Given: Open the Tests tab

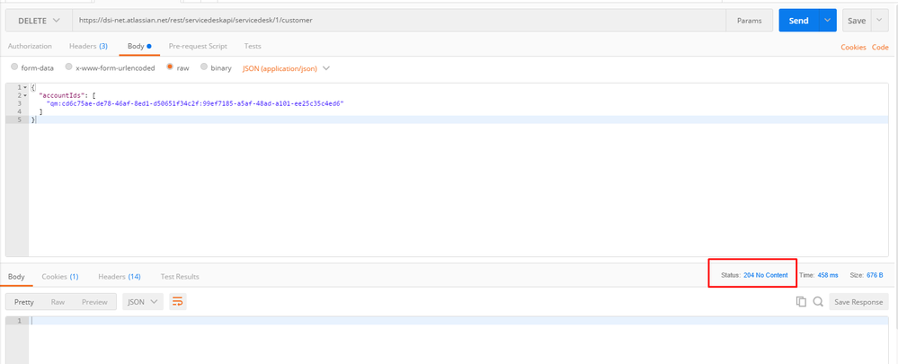Looking at the screenshot, I should [x=253, y=47].
